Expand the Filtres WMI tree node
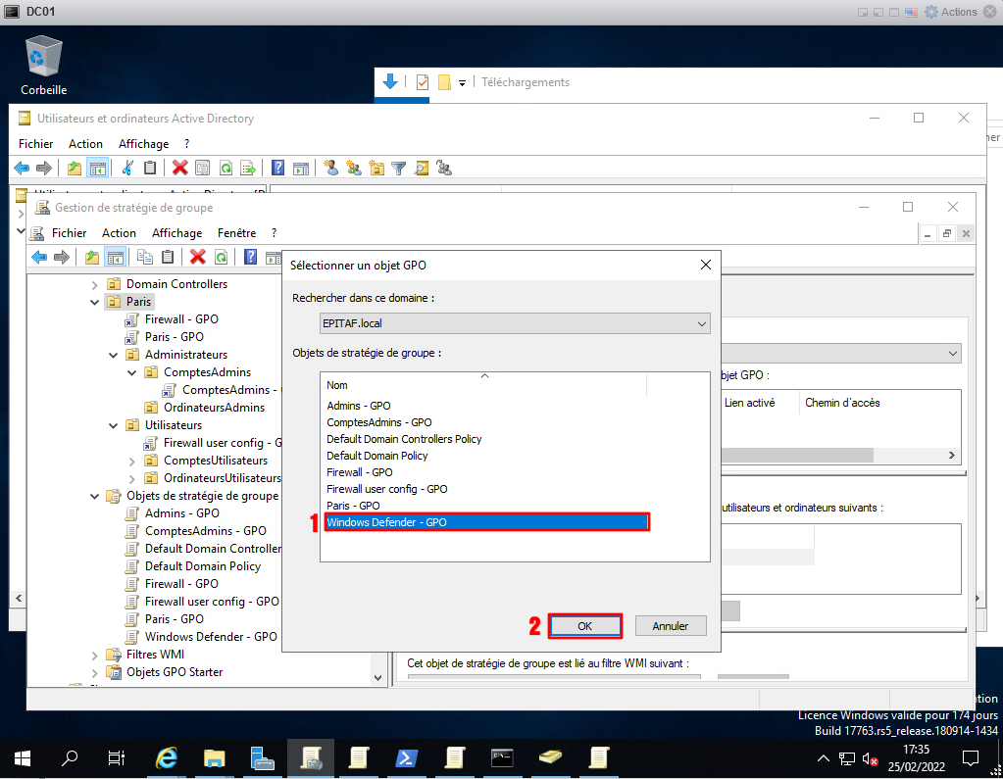 95,655
